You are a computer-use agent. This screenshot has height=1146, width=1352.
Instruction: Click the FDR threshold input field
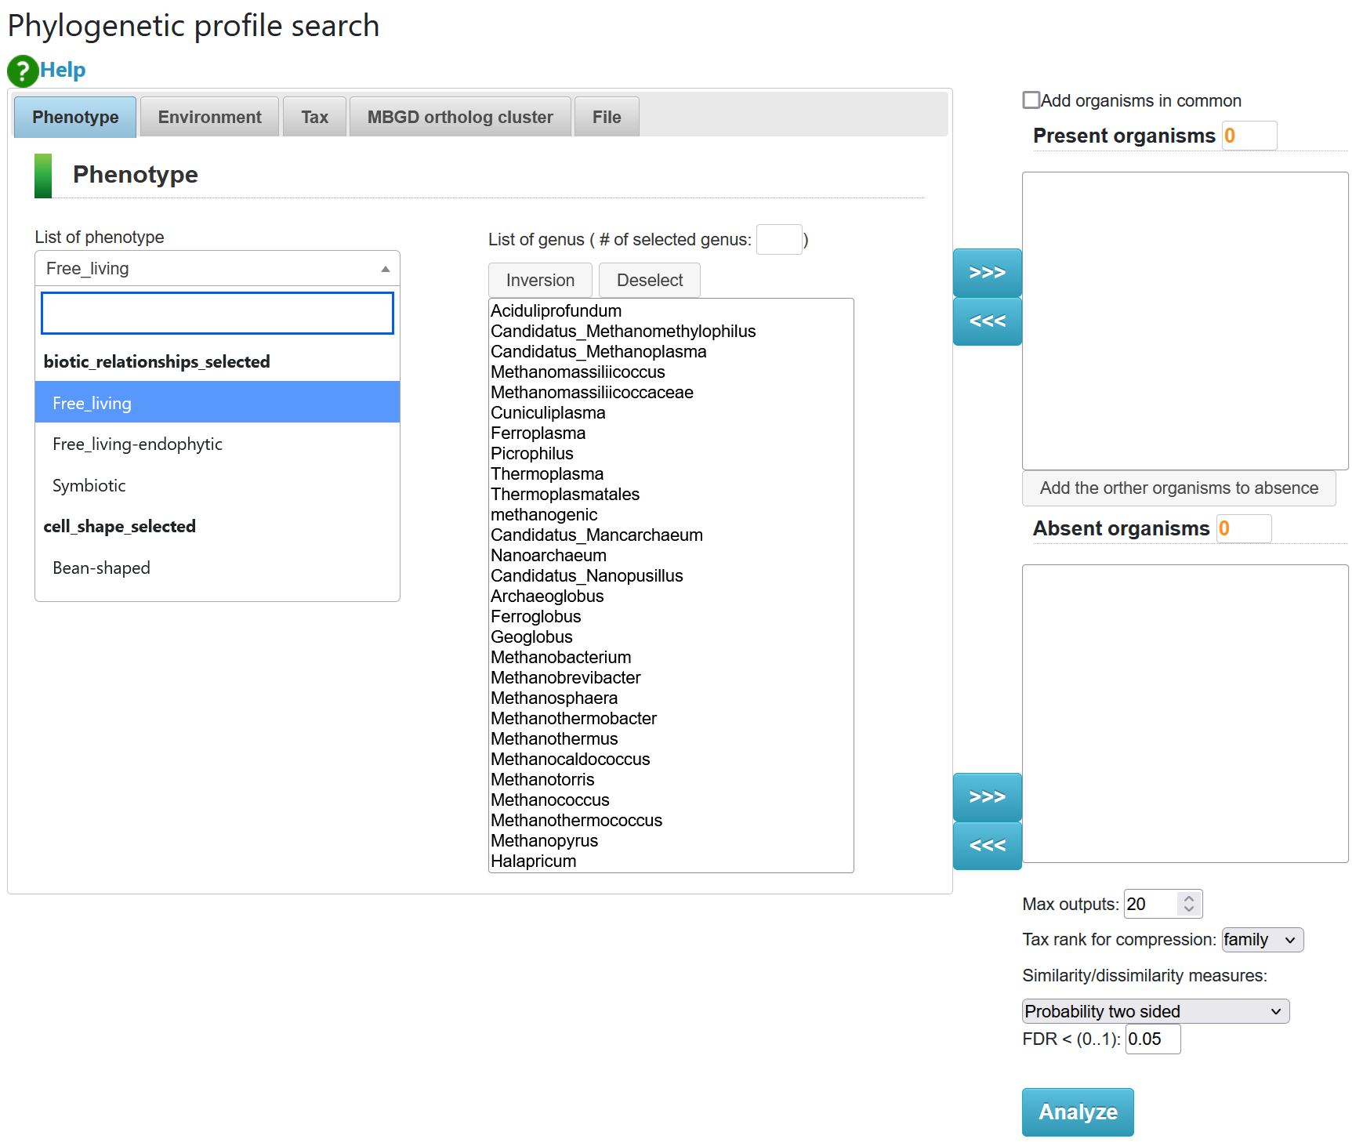pos(1152,1039)
